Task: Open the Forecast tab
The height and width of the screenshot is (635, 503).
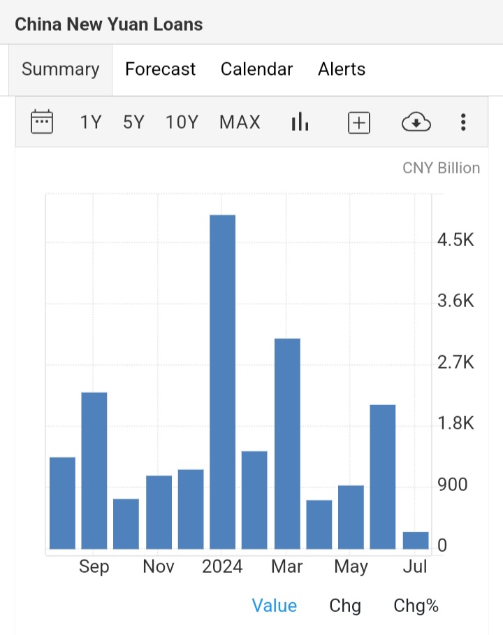Action: 160,69
